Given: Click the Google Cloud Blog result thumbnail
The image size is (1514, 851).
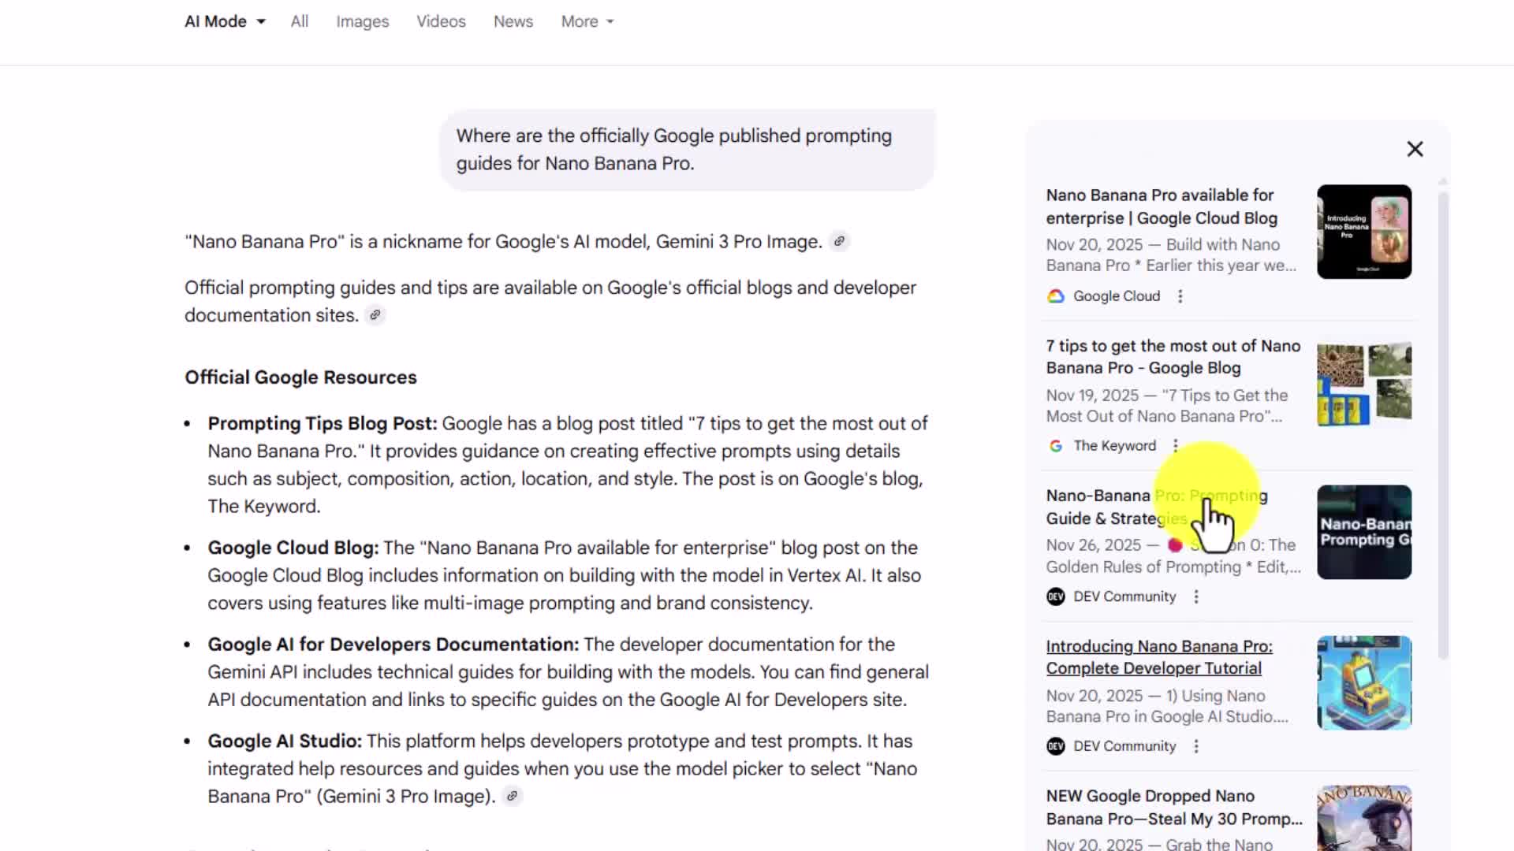Looking at the screenshot, I should [x=1364, y=232].
